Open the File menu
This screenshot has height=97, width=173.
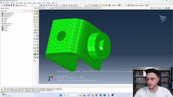(x=4, y=3)
